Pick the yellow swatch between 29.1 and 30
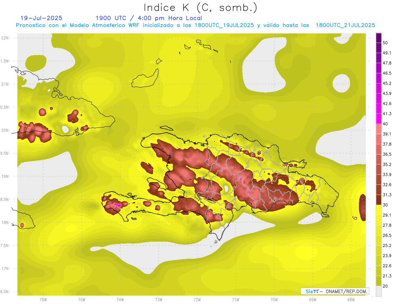Image resolution: width=394 pixels, height=304 pixels. pyautogui.click(x=379, y=210)
